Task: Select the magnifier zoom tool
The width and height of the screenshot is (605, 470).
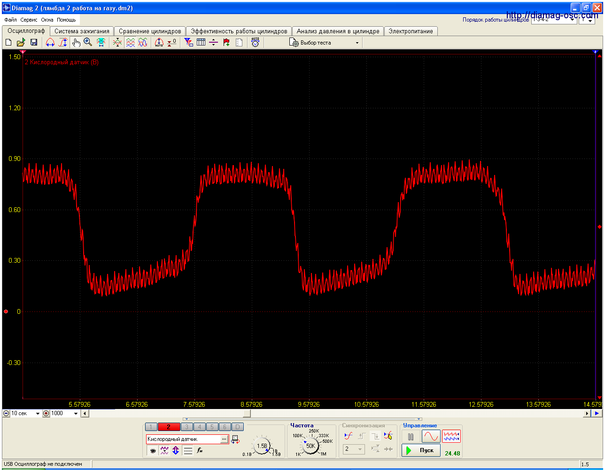Action: point(88,43)
